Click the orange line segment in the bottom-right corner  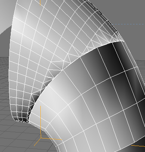(138, 146)
